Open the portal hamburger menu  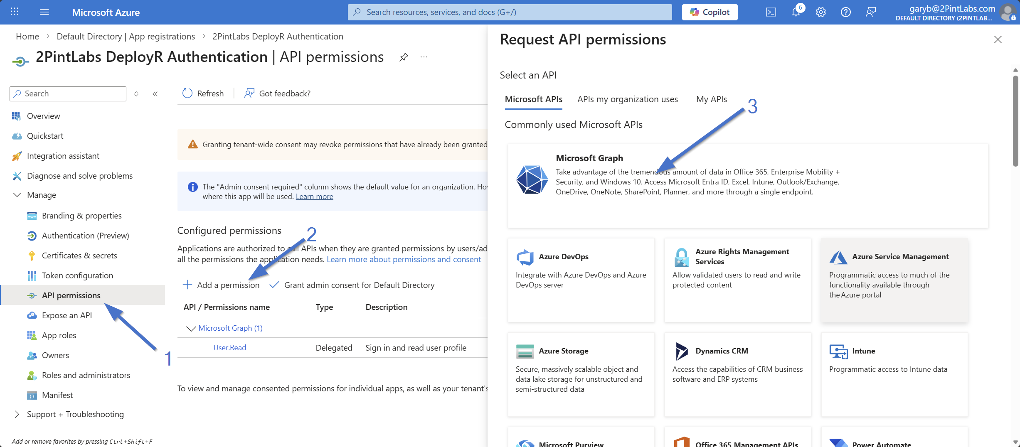pyautogui.click(x=44, y=12)
